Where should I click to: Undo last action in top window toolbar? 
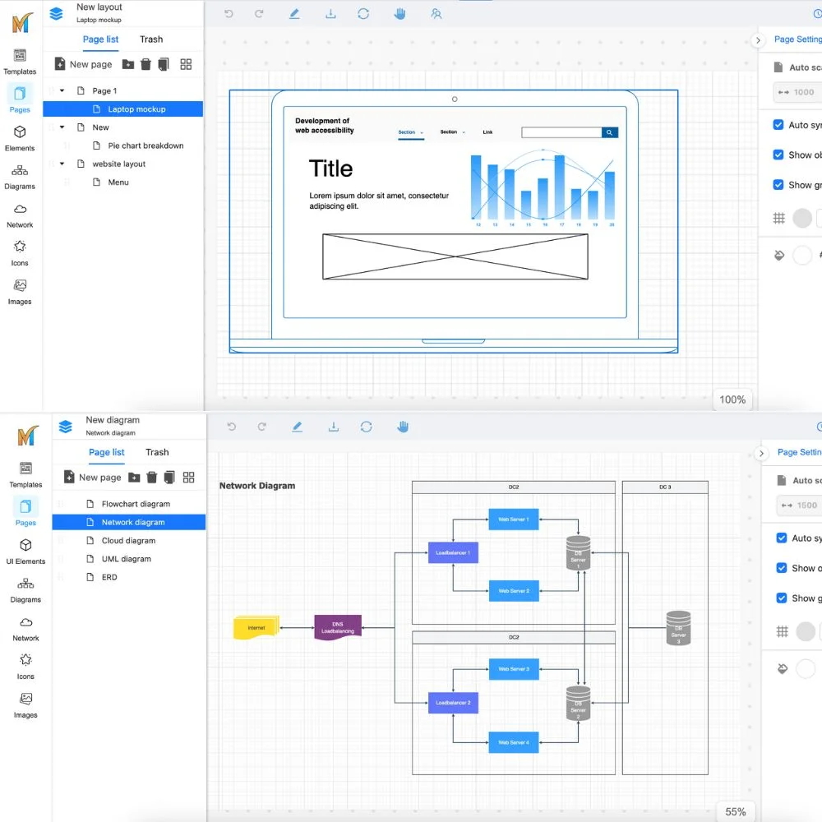tap(229, 14)
